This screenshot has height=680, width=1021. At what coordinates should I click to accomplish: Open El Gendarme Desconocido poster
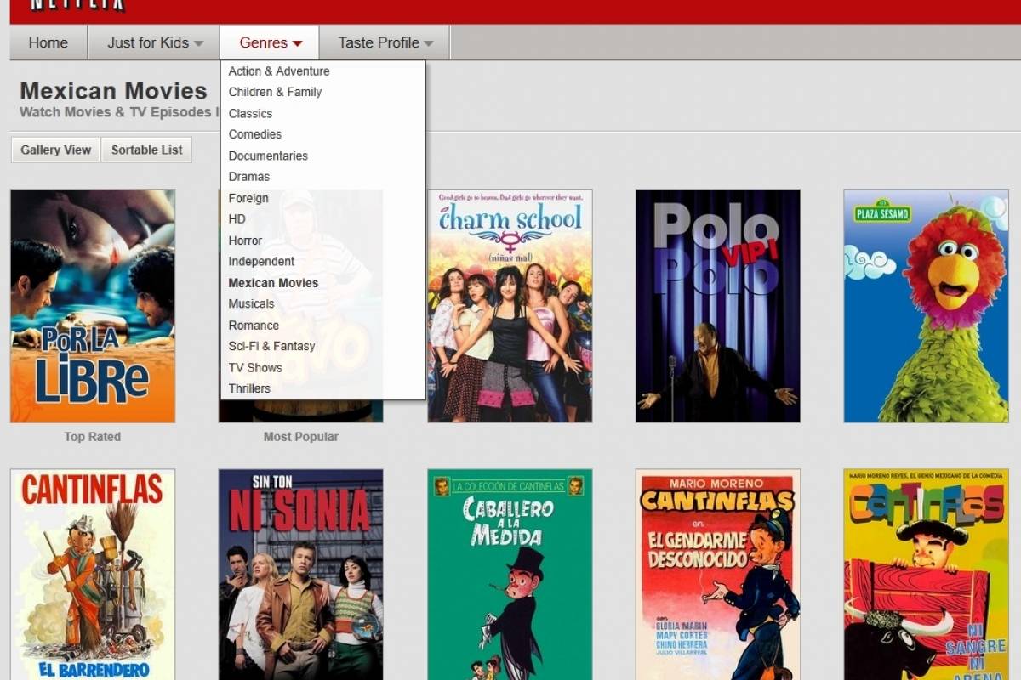pos(718,575)
